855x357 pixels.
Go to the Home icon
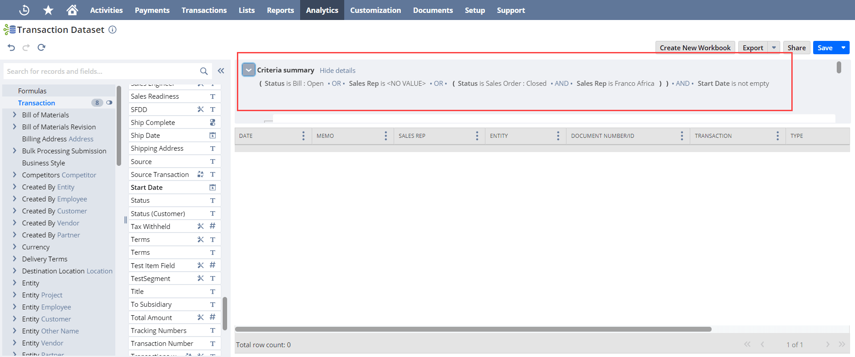pos(72,10)
